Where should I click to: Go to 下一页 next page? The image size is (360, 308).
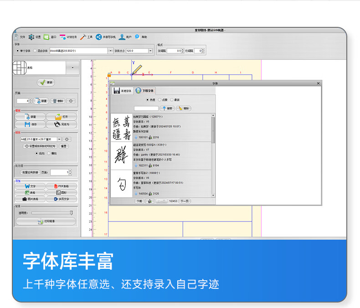(185, 201)
